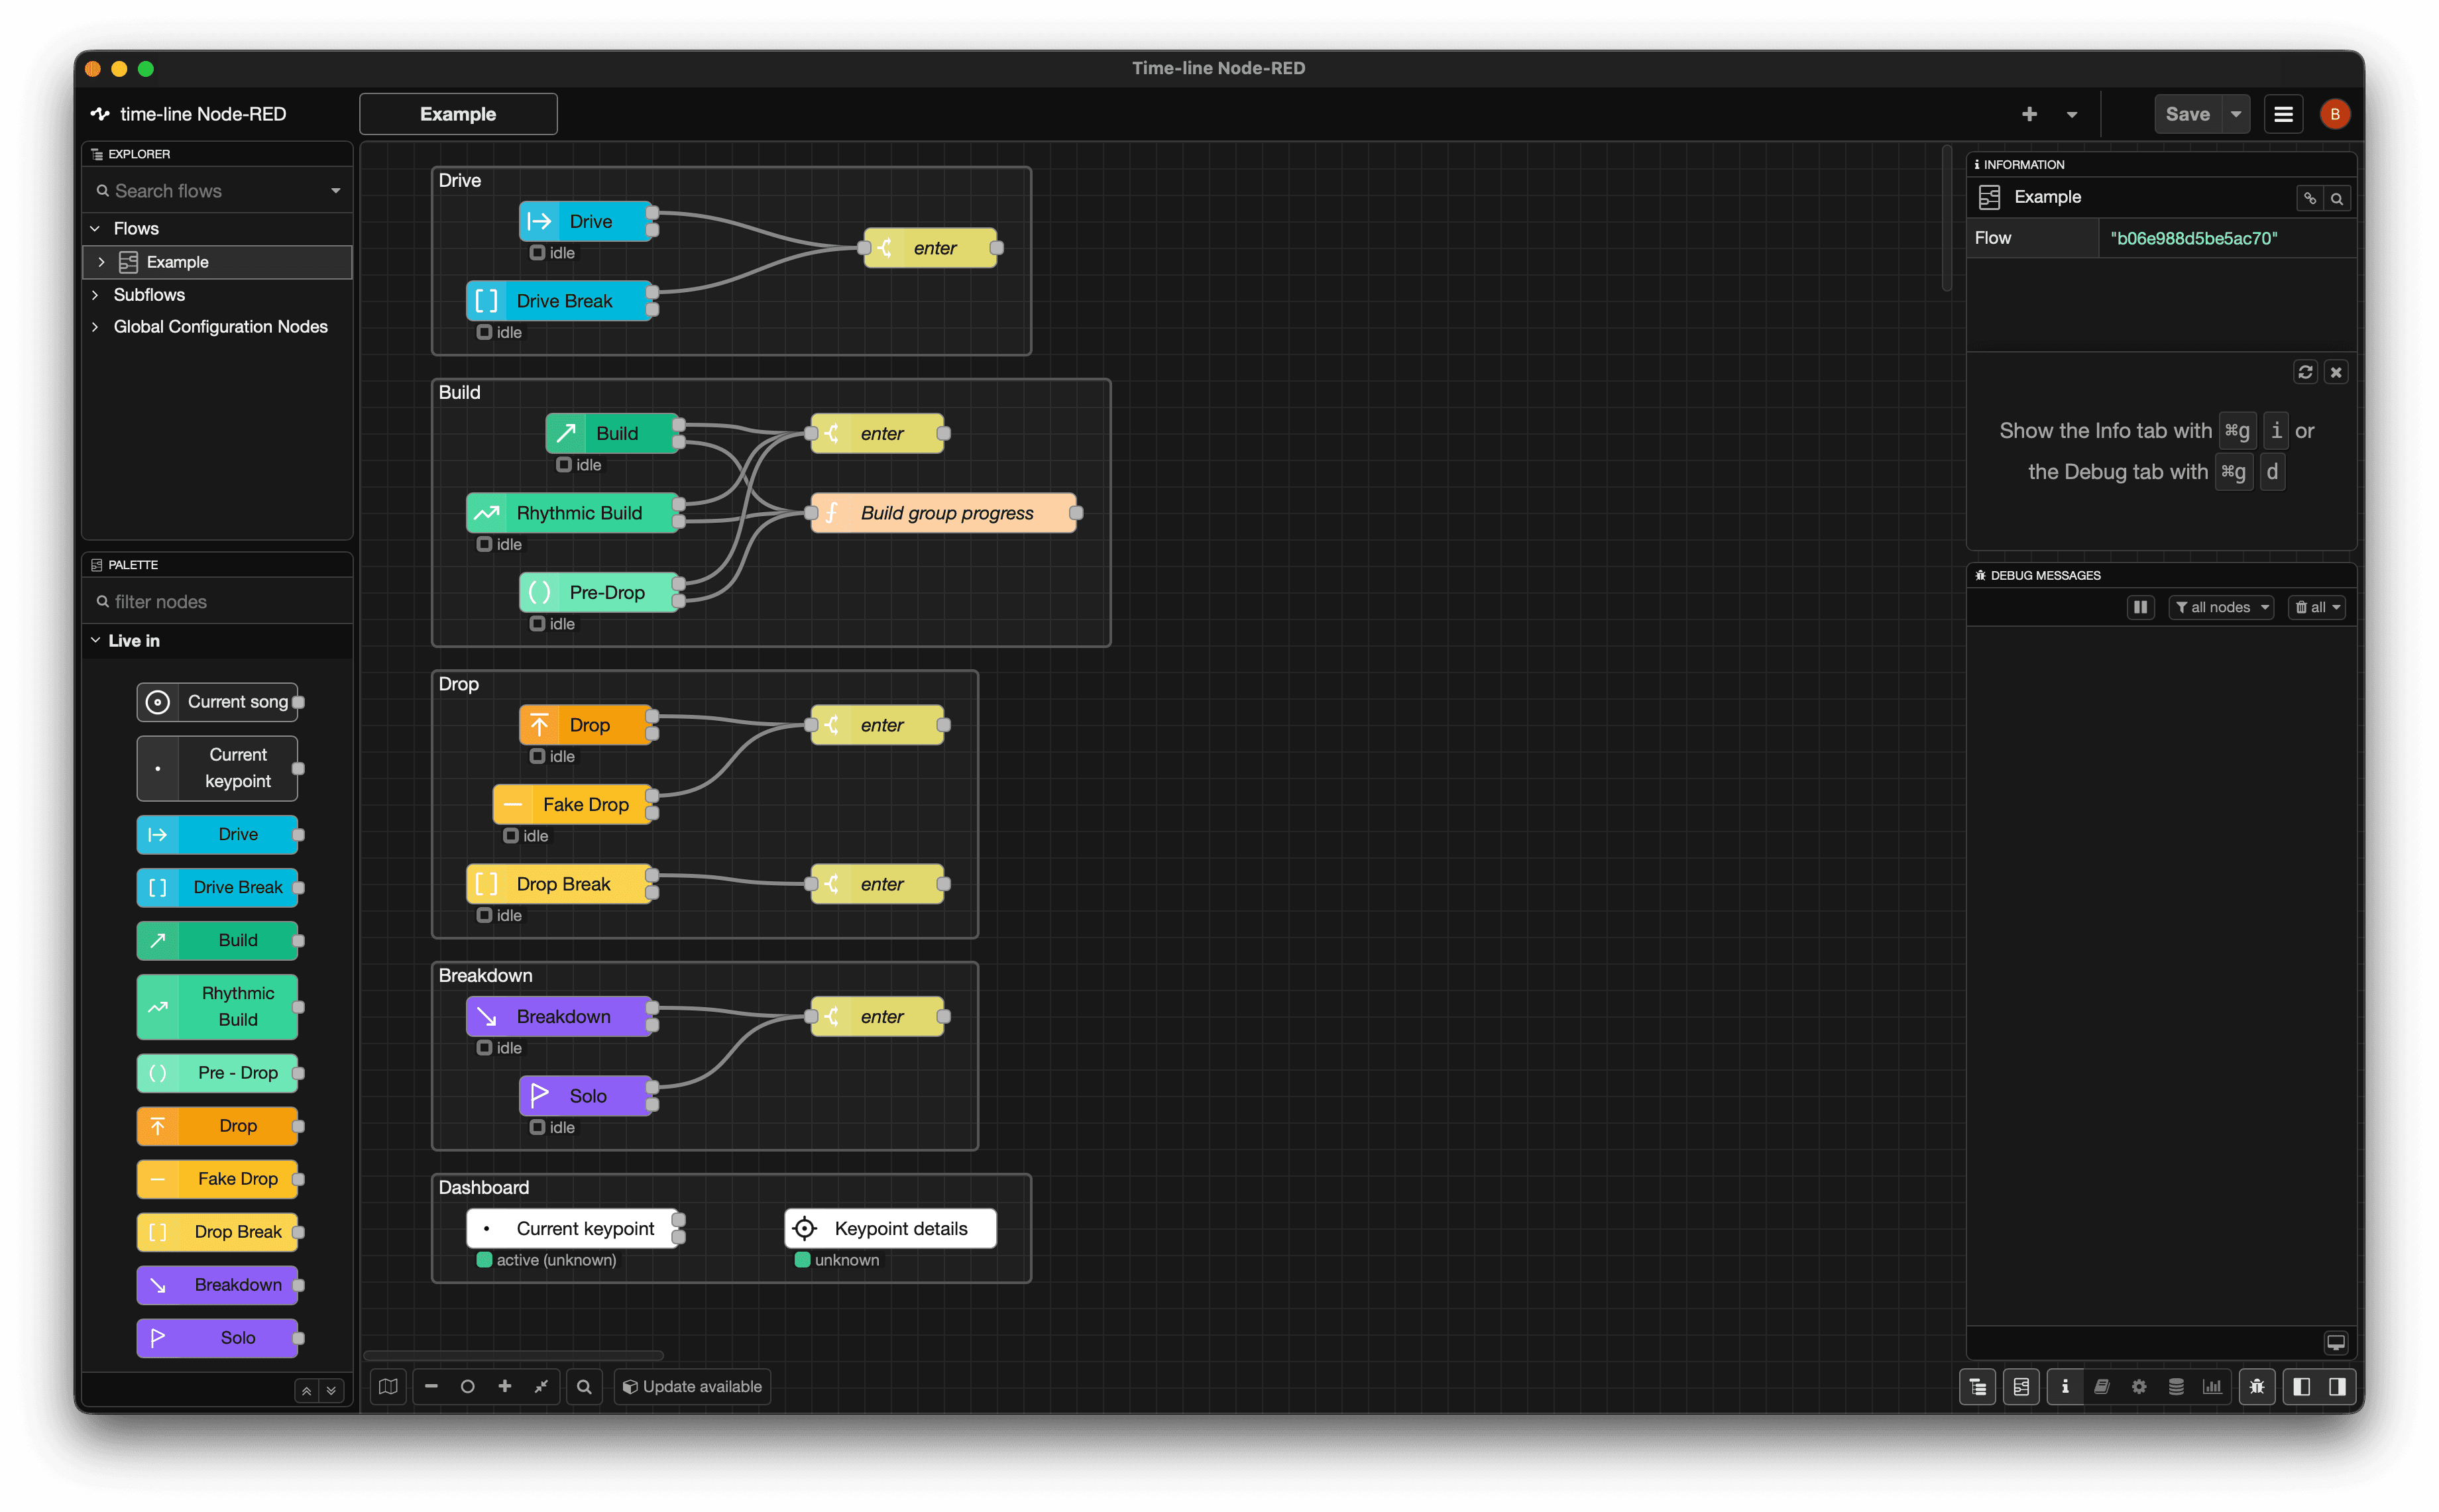The height and width of the screenshot is (1512, 2439).
Task: Select the Keypoint details node
Action: [x=890, y=1229]
